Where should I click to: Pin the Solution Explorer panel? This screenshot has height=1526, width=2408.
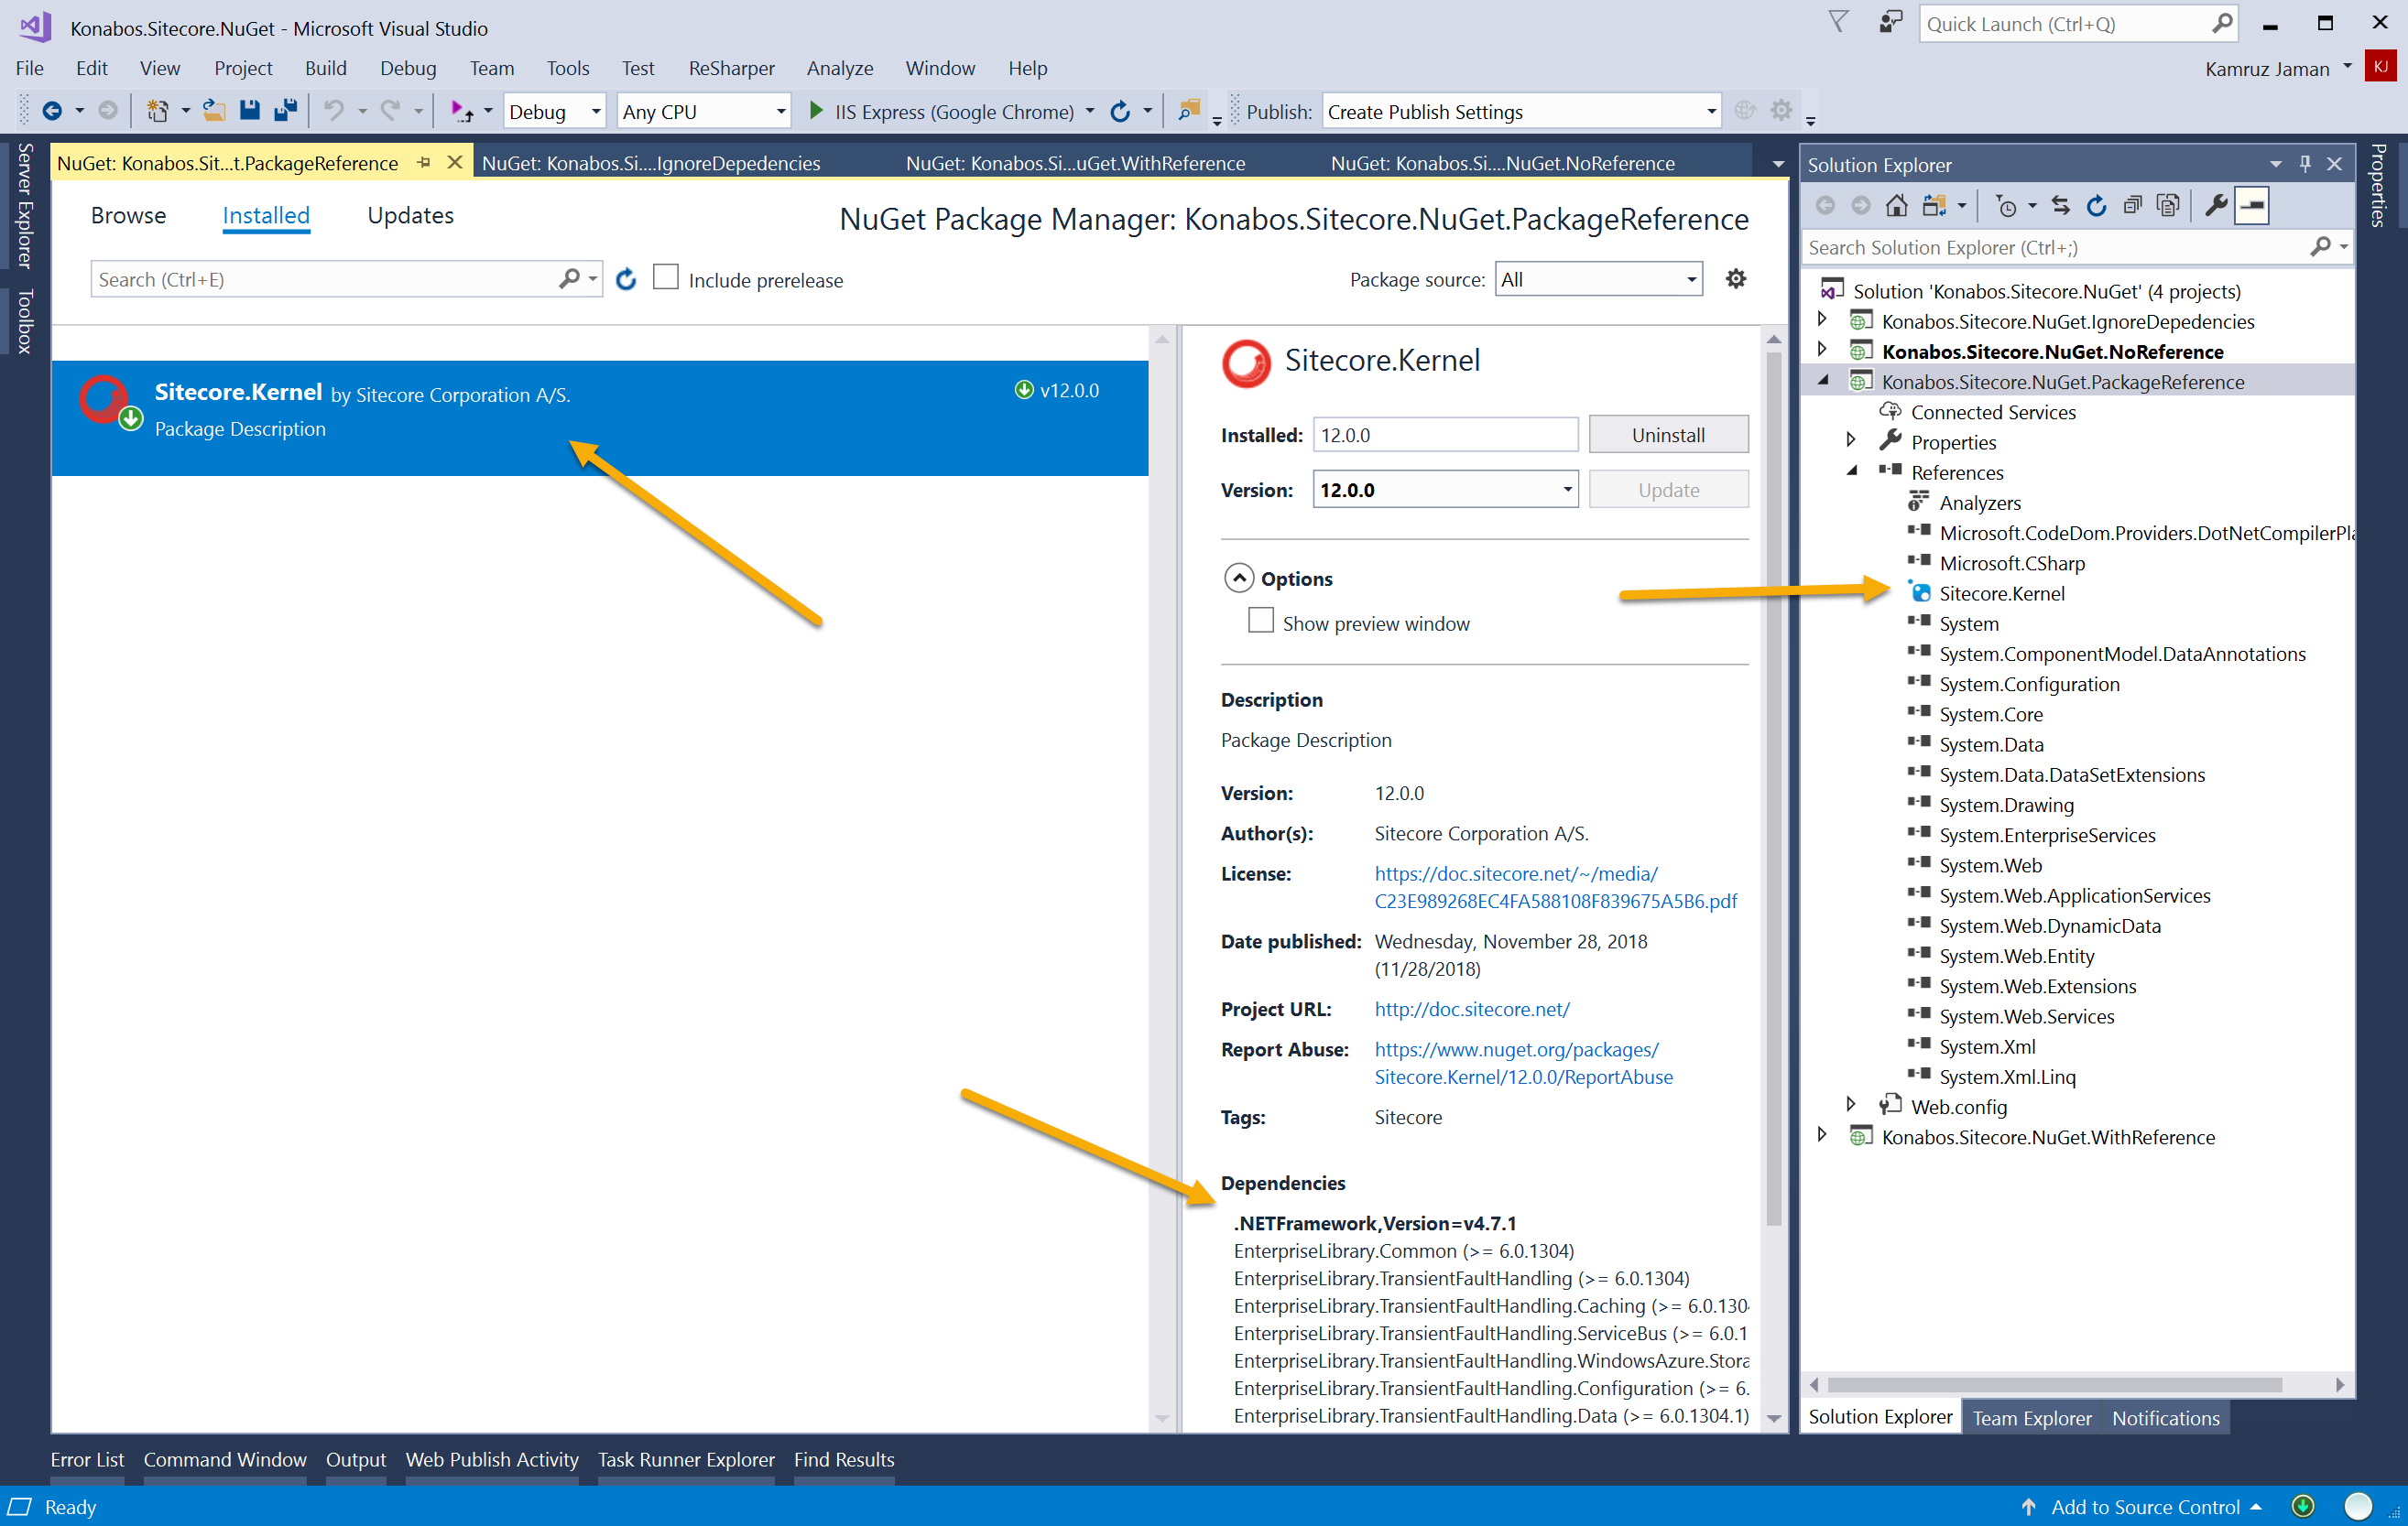click(x=2305, y=164)
